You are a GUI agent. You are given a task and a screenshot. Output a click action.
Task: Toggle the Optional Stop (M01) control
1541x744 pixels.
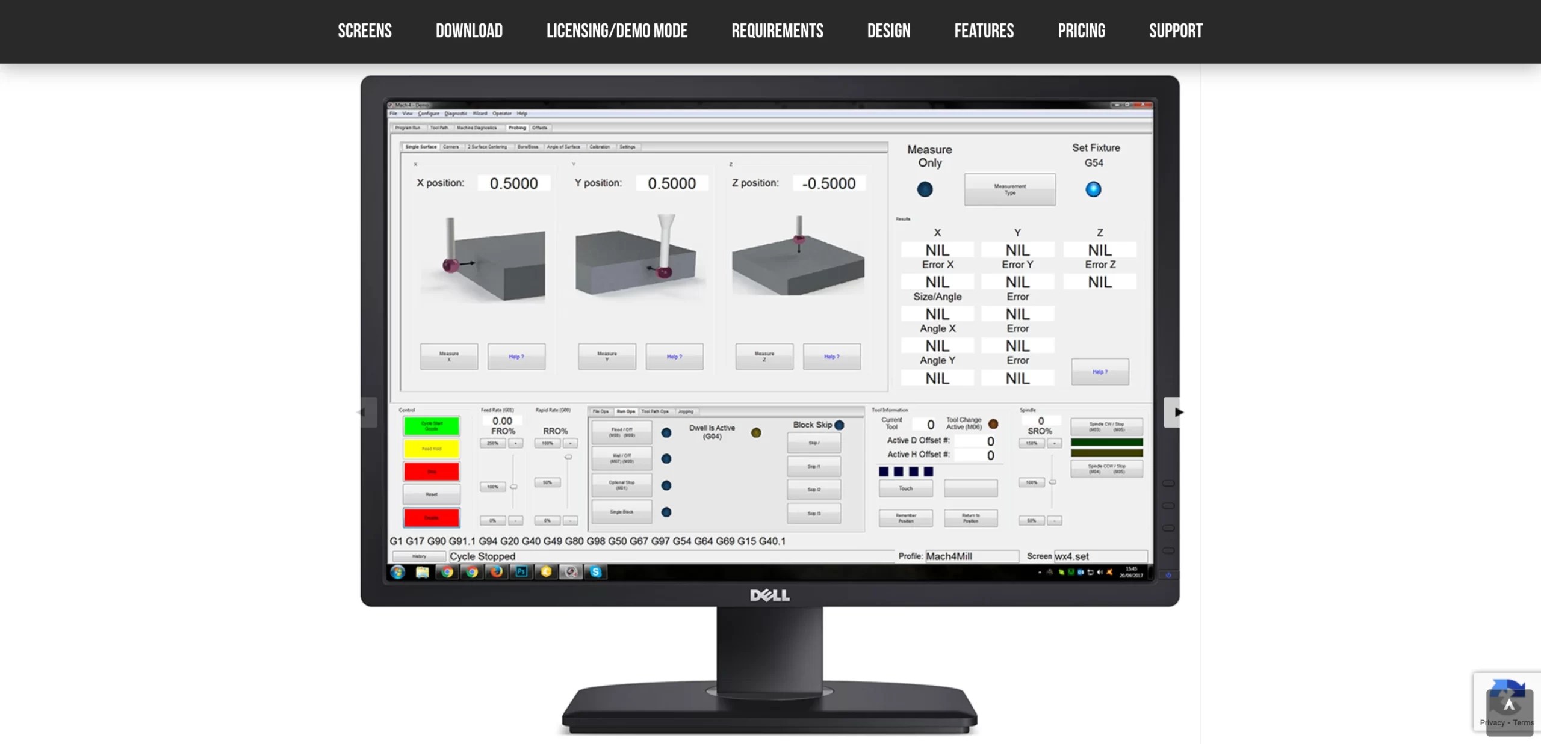coord(622,485)
